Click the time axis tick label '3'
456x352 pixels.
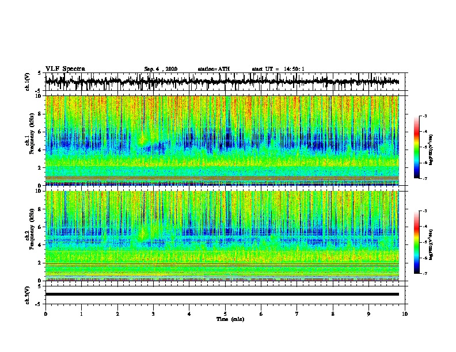pos(153,313)
